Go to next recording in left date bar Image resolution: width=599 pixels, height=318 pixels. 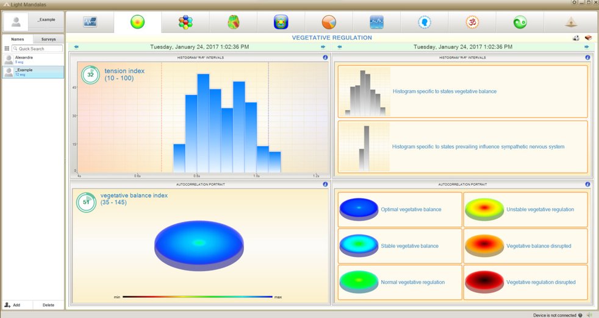323,47
